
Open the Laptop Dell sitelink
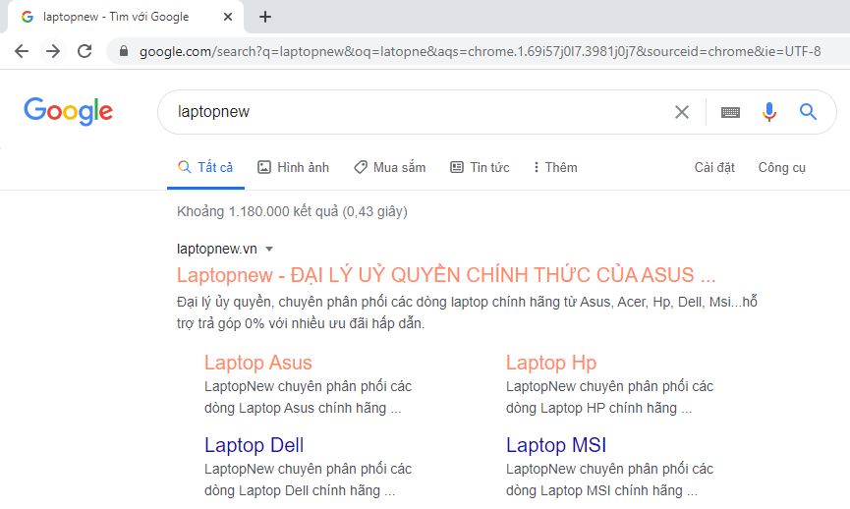[x=254, y=445]
